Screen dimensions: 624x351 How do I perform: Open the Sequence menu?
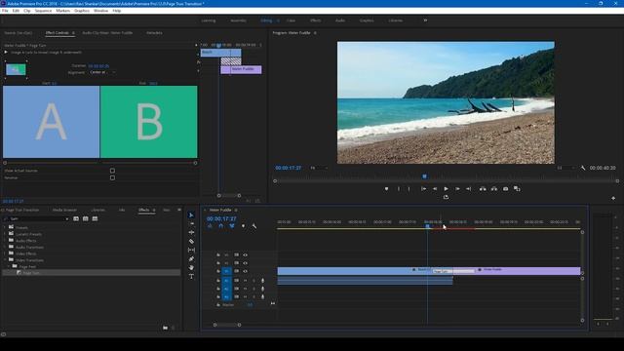[43, 11]
